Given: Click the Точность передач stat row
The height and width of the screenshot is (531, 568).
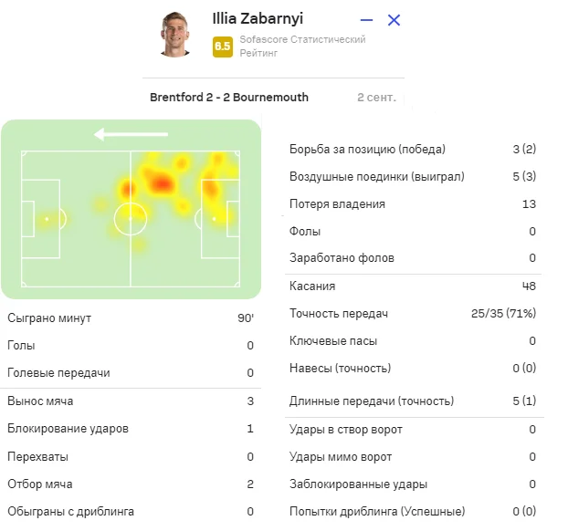Looking at the screenshot, I should [x=413, y=314].
